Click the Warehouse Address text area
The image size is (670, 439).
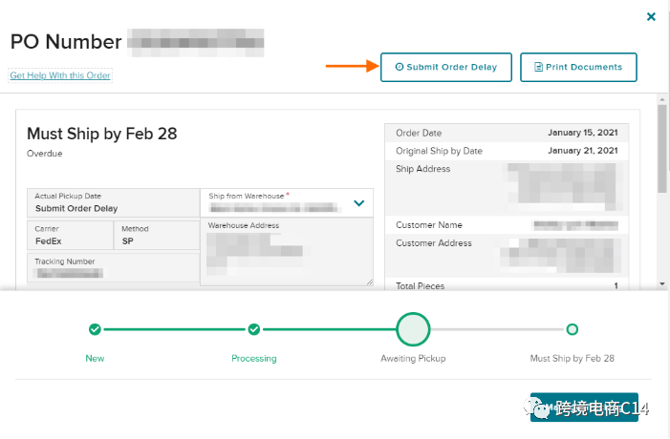point(286,252)
